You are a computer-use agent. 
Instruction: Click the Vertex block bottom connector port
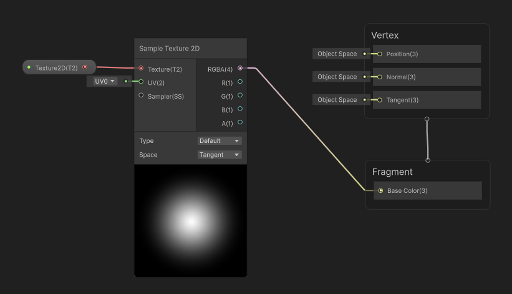point(427,119)
